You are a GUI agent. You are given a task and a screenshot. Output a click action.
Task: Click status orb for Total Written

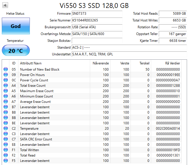coord(6,150)
